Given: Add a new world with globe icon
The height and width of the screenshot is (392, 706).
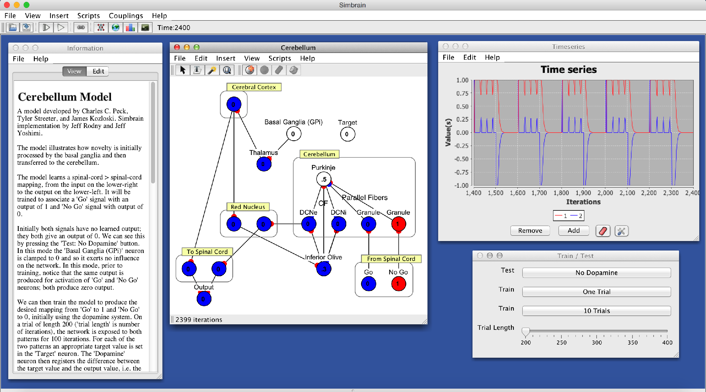Looking at the screenshot, I should (116, 28).
